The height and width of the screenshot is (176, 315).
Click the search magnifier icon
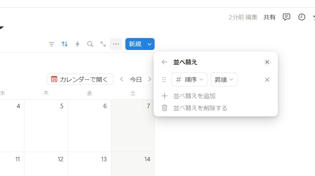(90, 44)
